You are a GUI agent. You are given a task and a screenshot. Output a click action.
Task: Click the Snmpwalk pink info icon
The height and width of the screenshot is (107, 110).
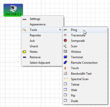coord(65,41)
